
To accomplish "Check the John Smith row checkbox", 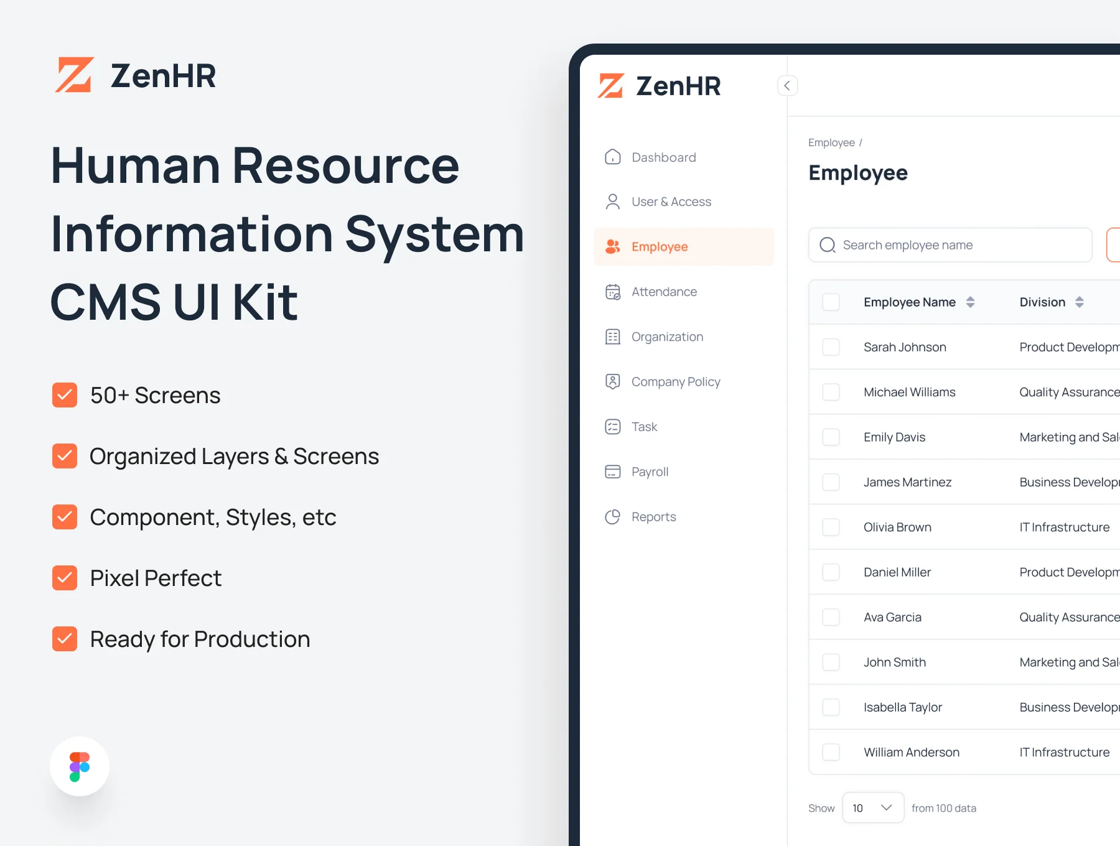I will 831,662.
